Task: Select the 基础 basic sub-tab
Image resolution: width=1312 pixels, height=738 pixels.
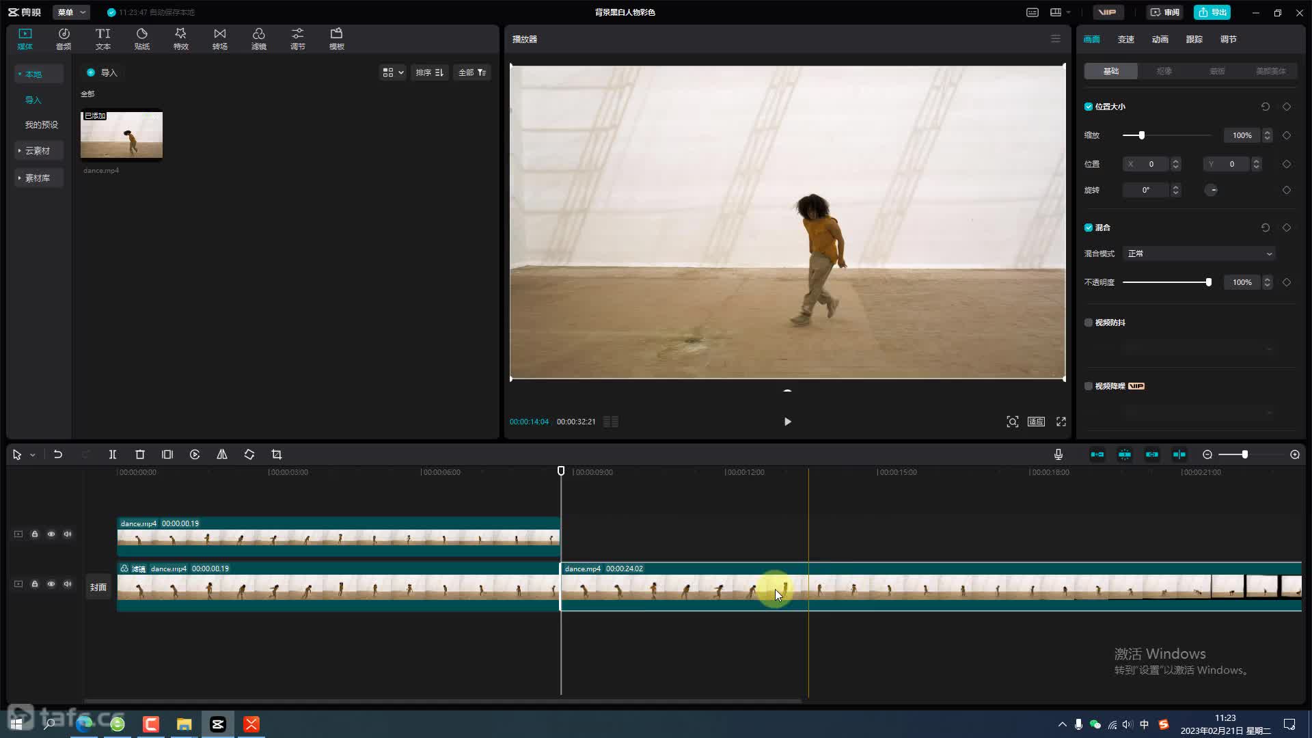Action: [1111, 71]
